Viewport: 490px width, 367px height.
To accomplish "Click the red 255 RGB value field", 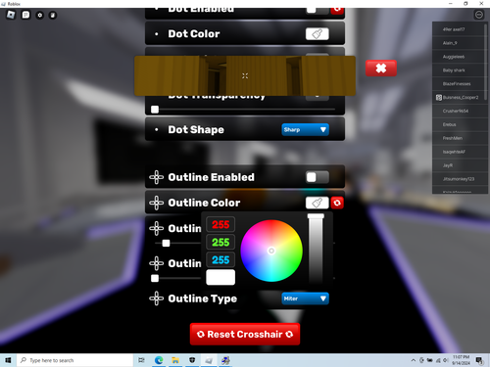I will [x=220, y=224].
